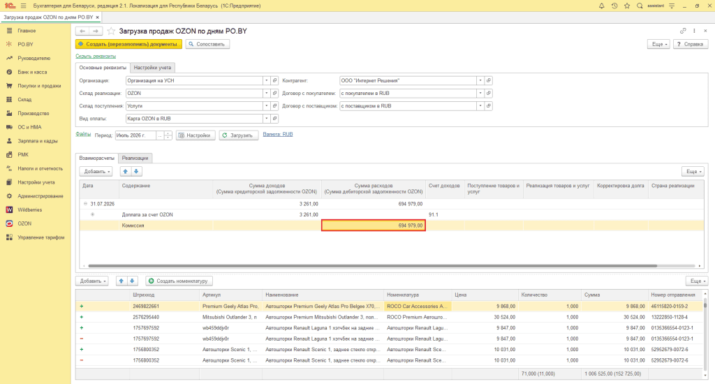
Task: Expand Склад поступления dropdown arrow
Action: pyautogui.click(x=266, y=106)
